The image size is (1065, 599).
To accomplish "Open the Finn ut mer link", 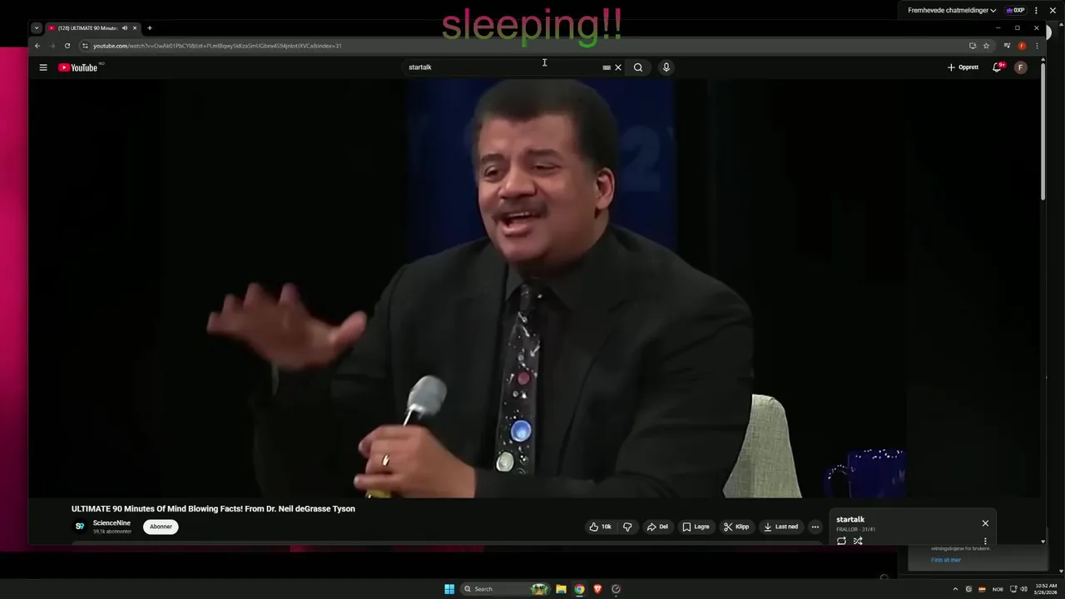I will point(946,560).
